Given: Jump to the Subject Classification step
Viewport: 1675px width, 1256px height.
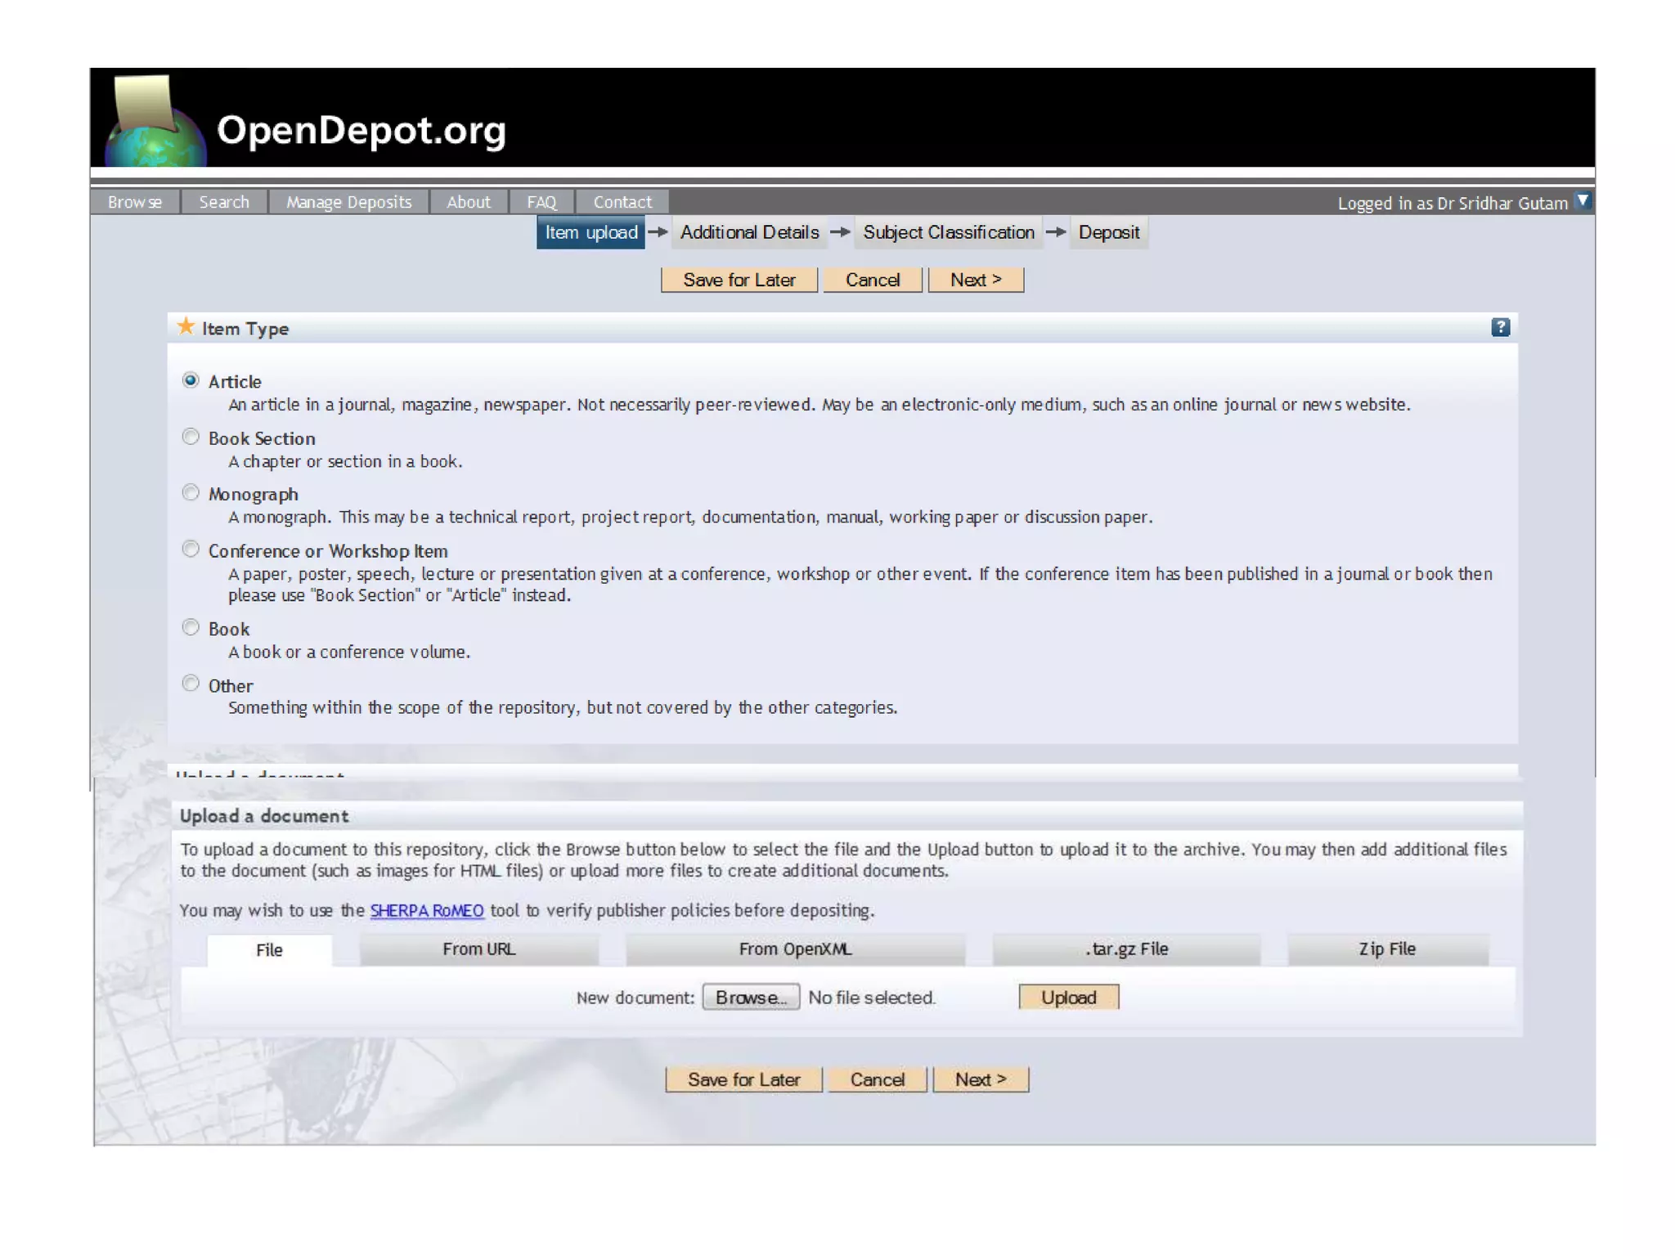Looking at the screenshot, I should [948, 233].
